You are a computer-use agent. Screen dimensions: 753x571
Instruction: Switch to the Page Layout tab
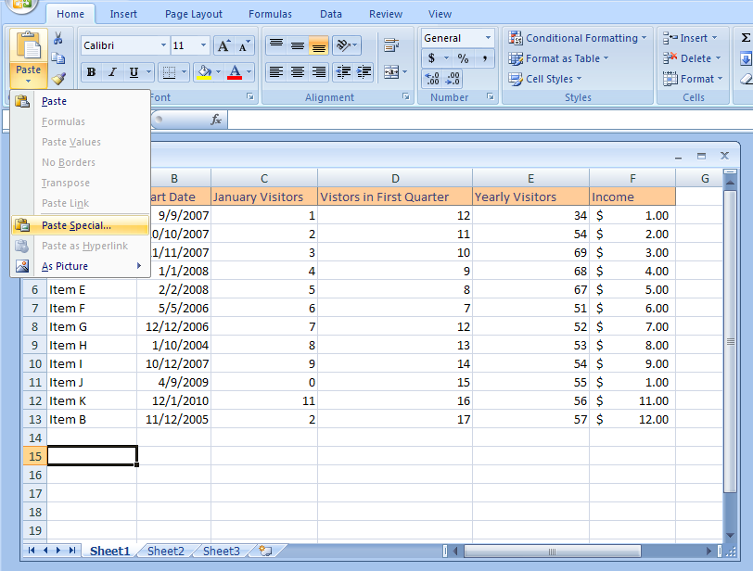(194, 14)
